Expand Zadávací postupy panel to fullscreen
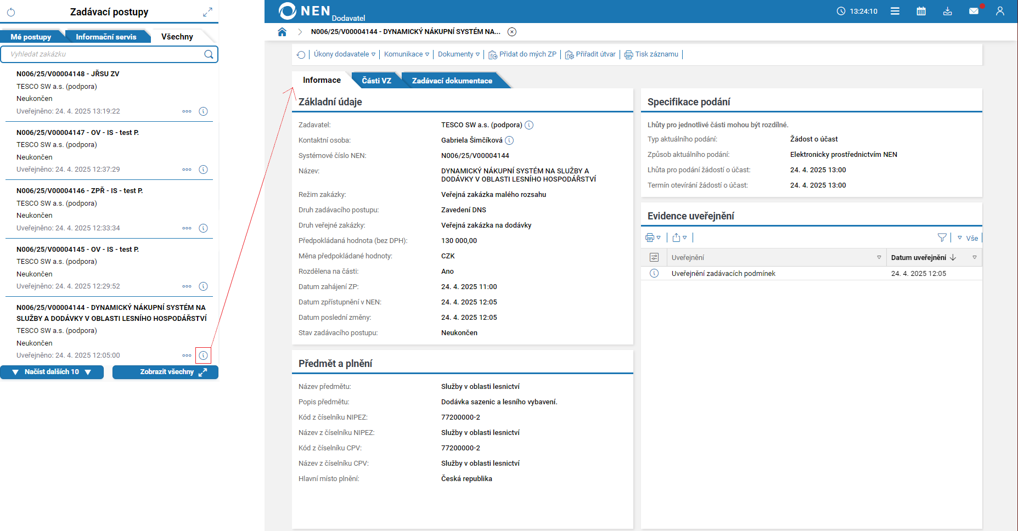The width and height of the screenshot is (1018, 531). (x=207, y=12)
